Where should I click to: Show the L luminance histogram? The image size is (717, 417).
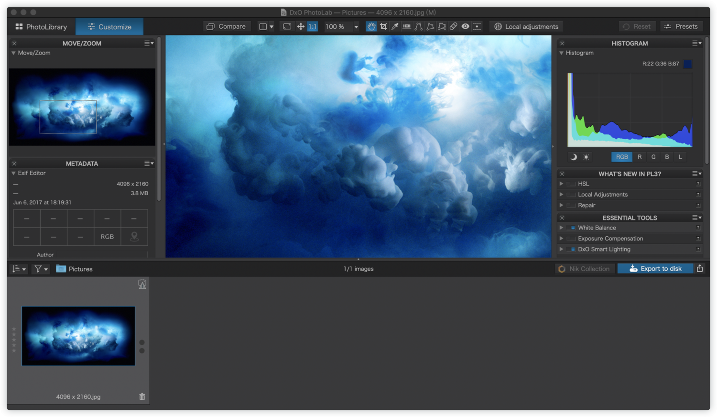coord(680,157)
